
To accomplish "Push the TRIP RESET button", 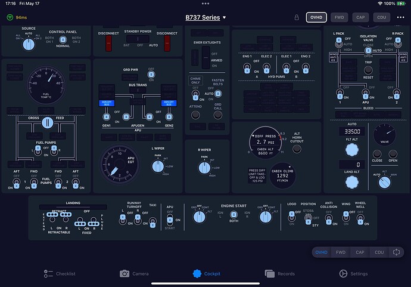I will point(368,70).
